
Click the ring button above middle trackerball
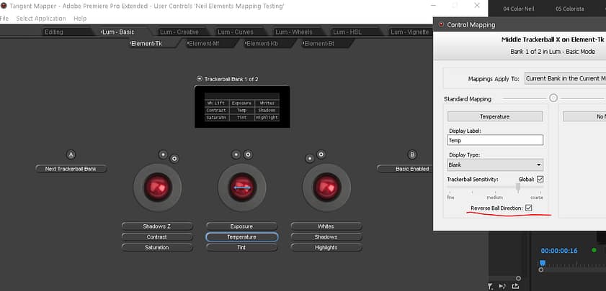click(248, 155)
